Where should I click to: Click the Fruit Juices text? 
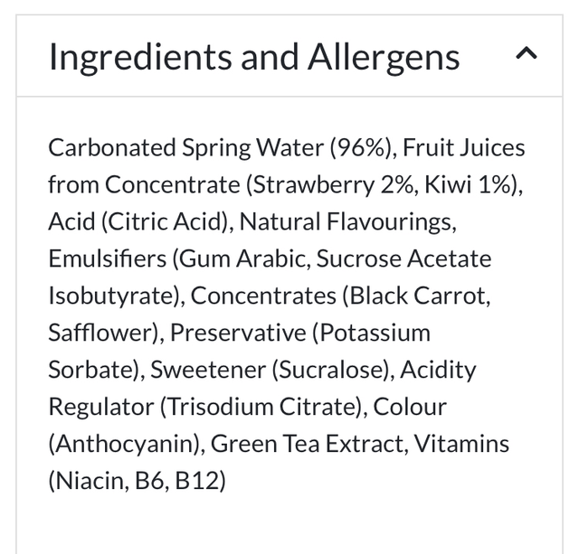[x=464, y=147]
